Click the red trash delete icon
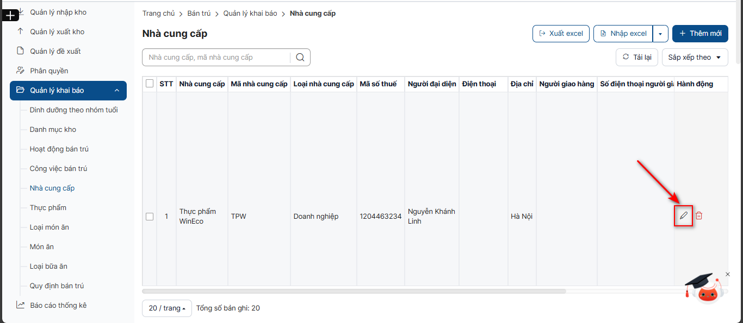Screen dimensions: 743x323 (699, 216)
